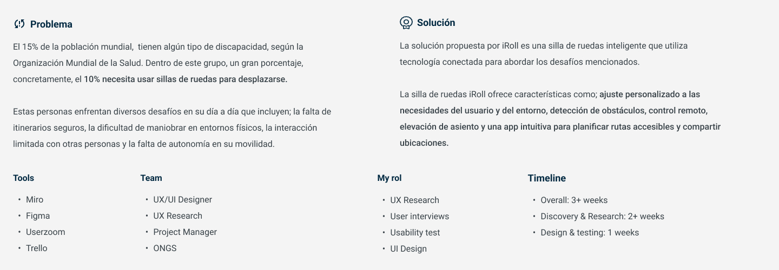Click Figma in the Tools list
The height and width of the screenshot is (270, 779).
[38, 216]
